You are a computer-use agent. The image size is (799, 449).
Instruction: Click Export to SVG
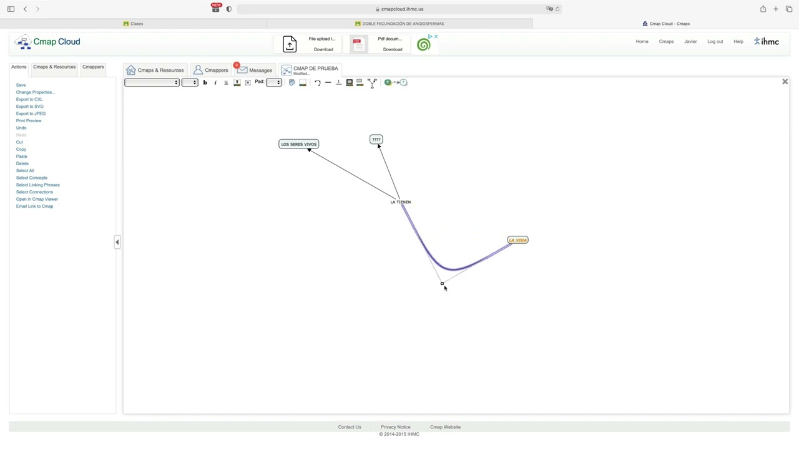pos(30,107)
